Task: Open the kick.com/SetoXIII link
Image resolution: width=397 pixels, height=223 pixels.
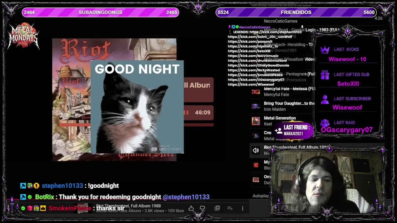Action: (x=249, y=51)
